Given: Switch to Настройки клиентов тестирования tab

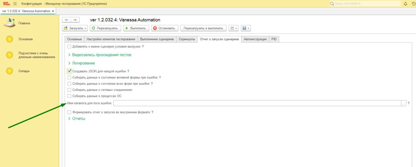Looking at the screenshot, I should [110, 39].
